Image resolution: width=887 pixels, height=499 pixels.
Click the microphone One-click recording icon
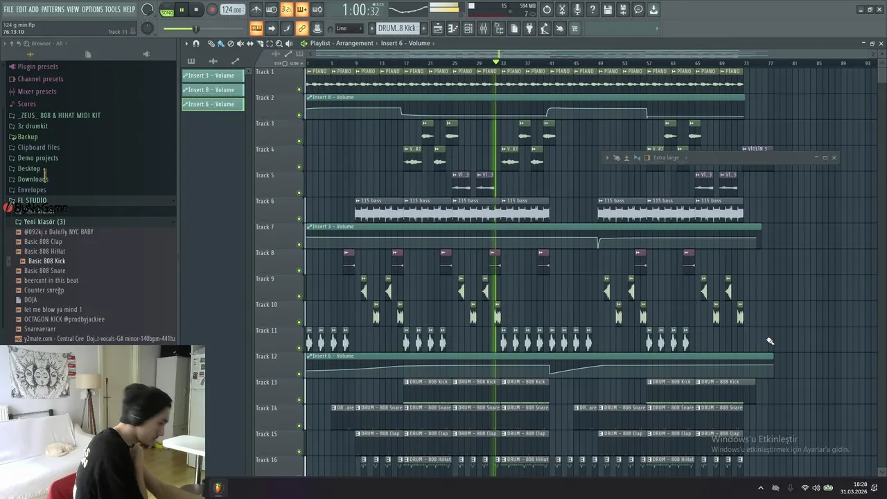tap(577, 10)
